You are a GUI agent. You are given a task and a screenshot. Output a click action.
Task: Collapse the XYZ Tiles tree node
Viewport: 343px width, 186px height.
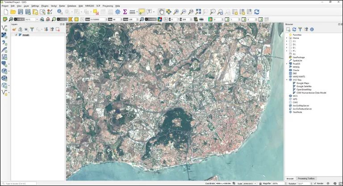pos(287,80)
